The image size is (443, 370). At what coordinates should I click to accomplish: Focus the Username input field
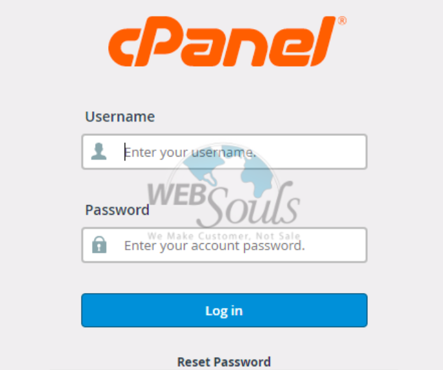pyautogui.click(x=224, y=152)
